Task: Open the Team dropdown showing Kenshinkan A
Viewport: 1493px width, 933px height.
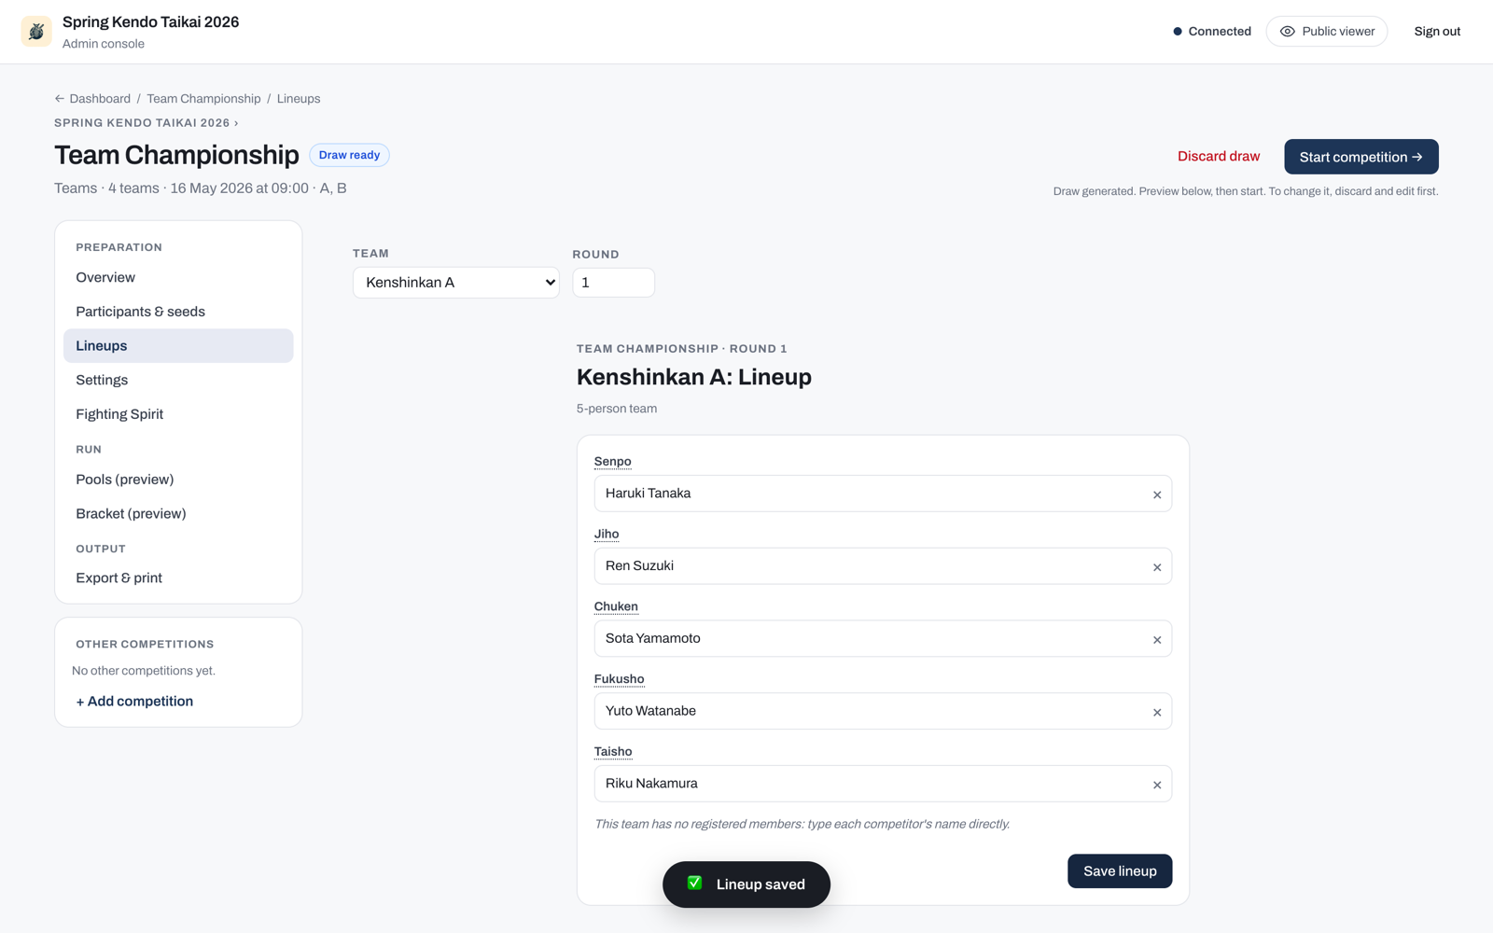Action: click(456, 283)
